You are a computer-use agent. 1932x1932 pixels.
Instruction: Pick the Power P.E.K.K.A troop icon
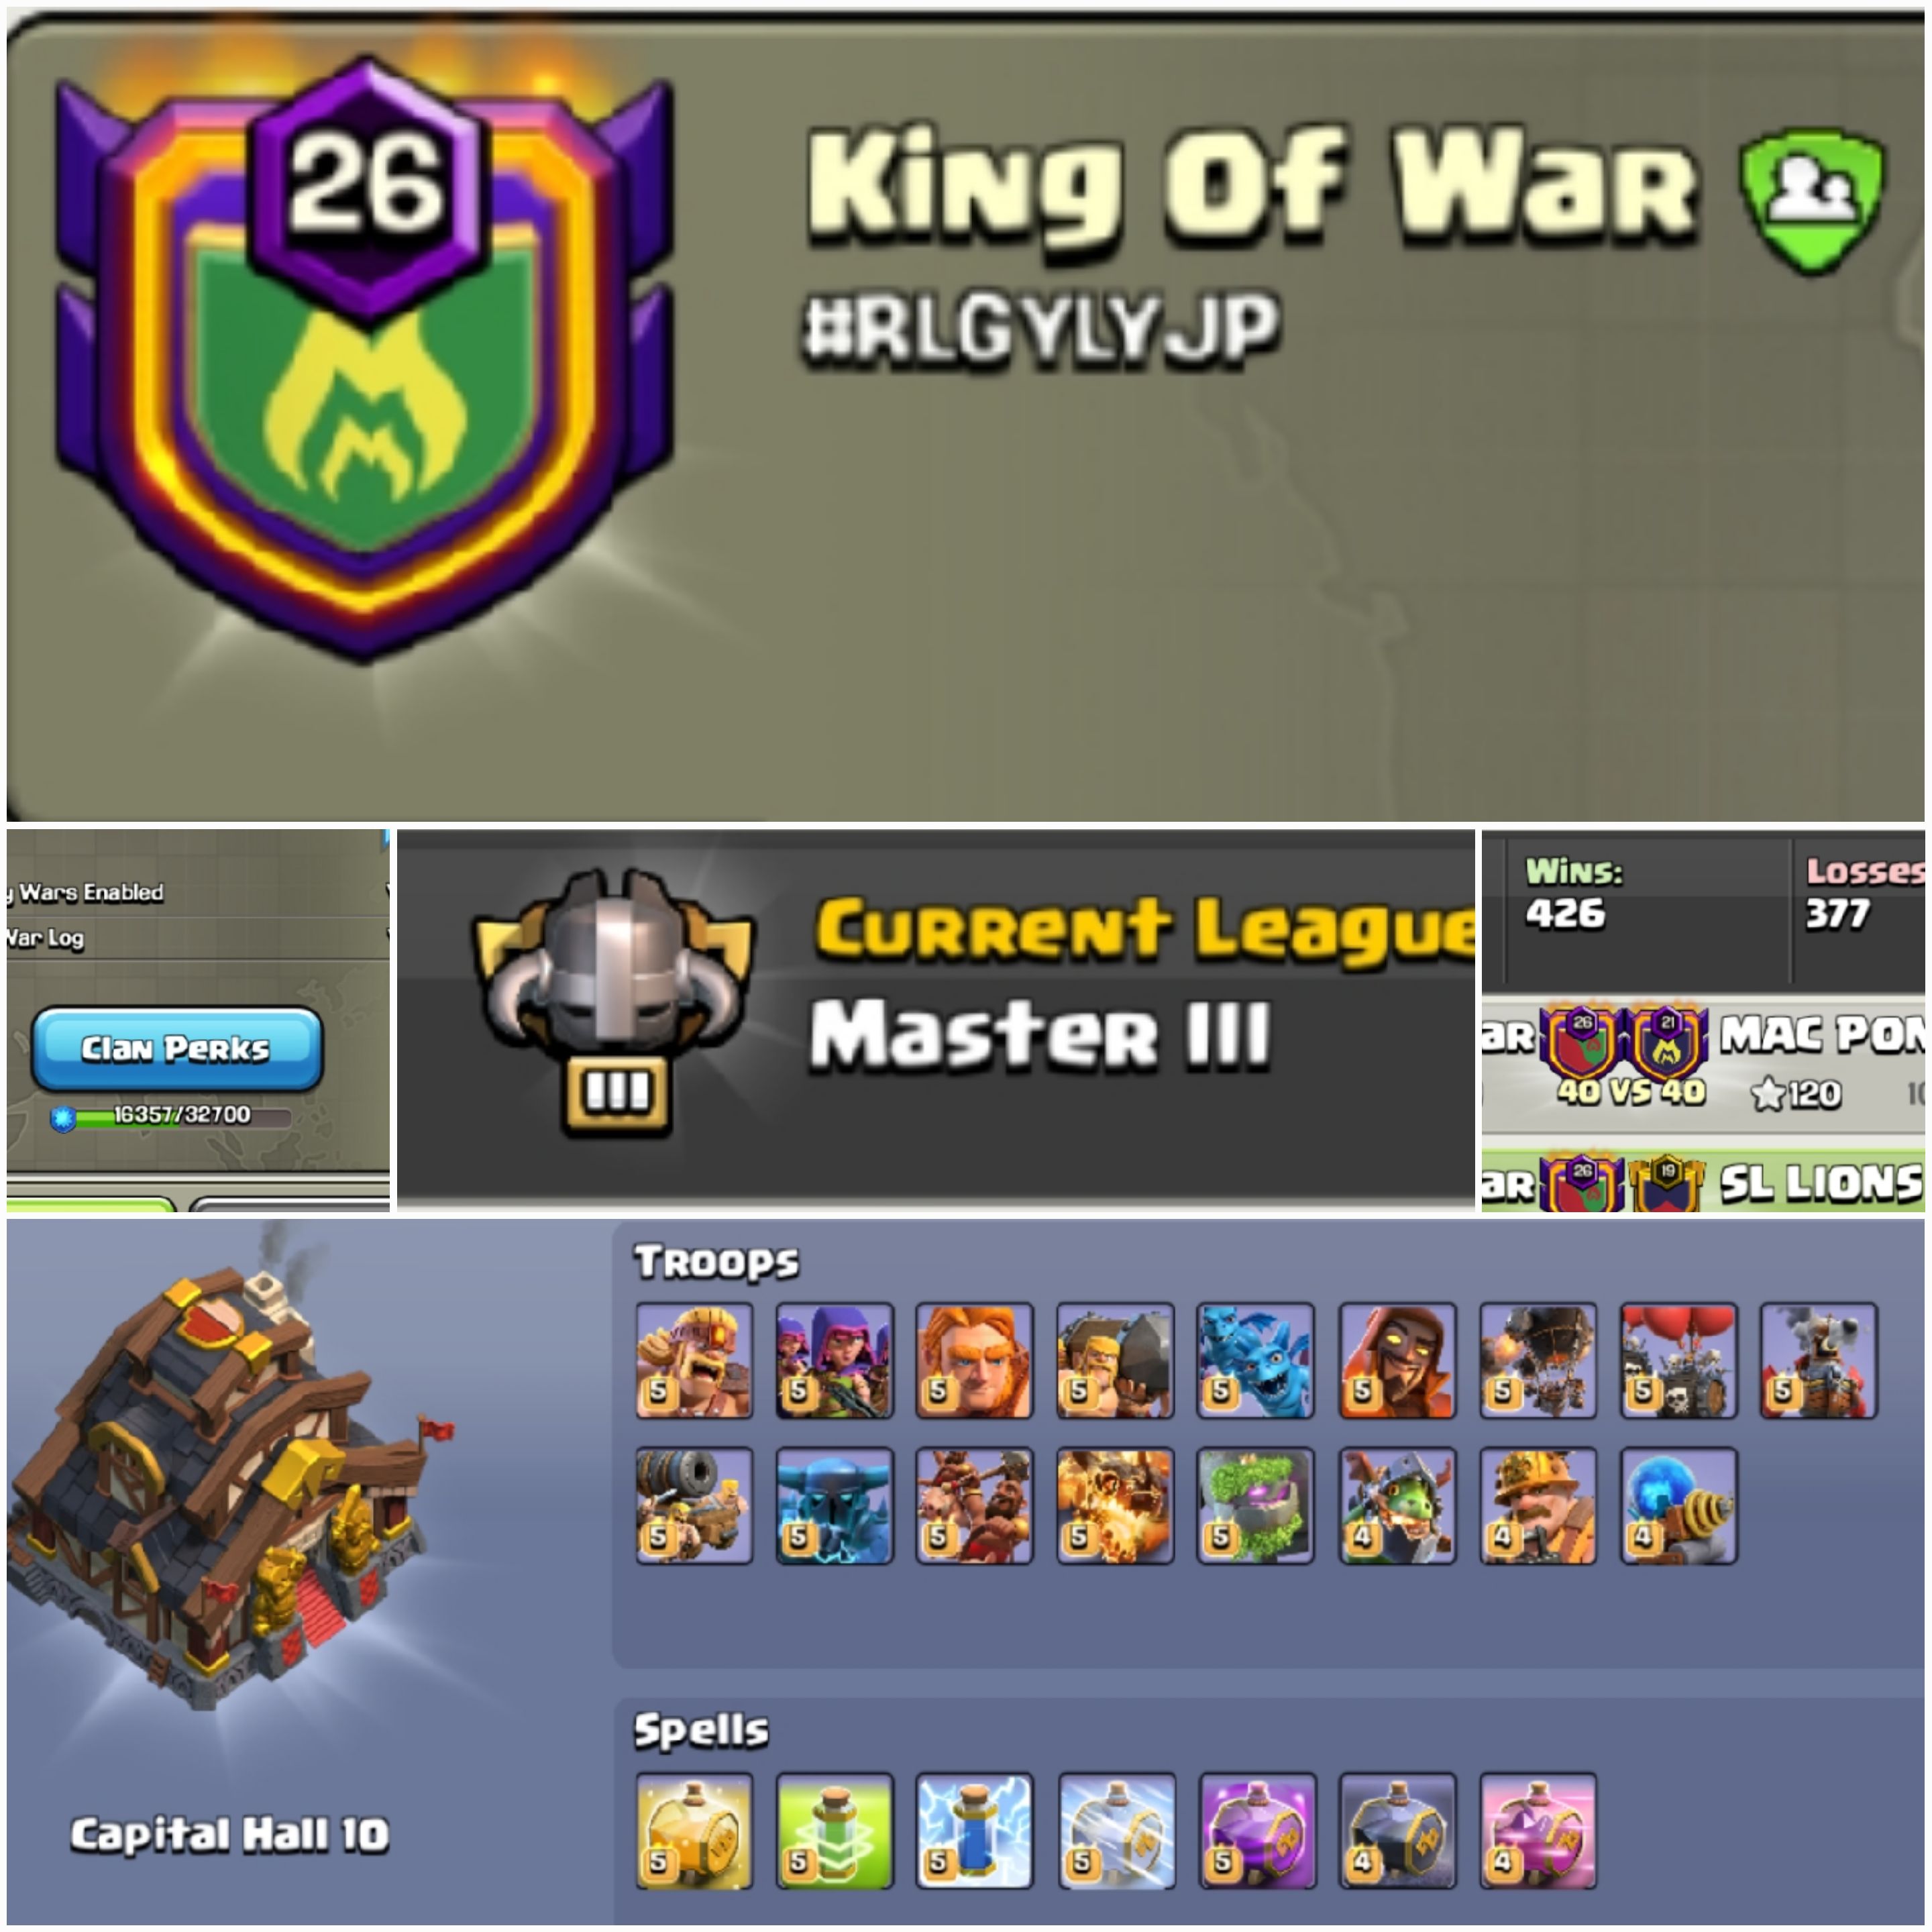point(835,1505)
